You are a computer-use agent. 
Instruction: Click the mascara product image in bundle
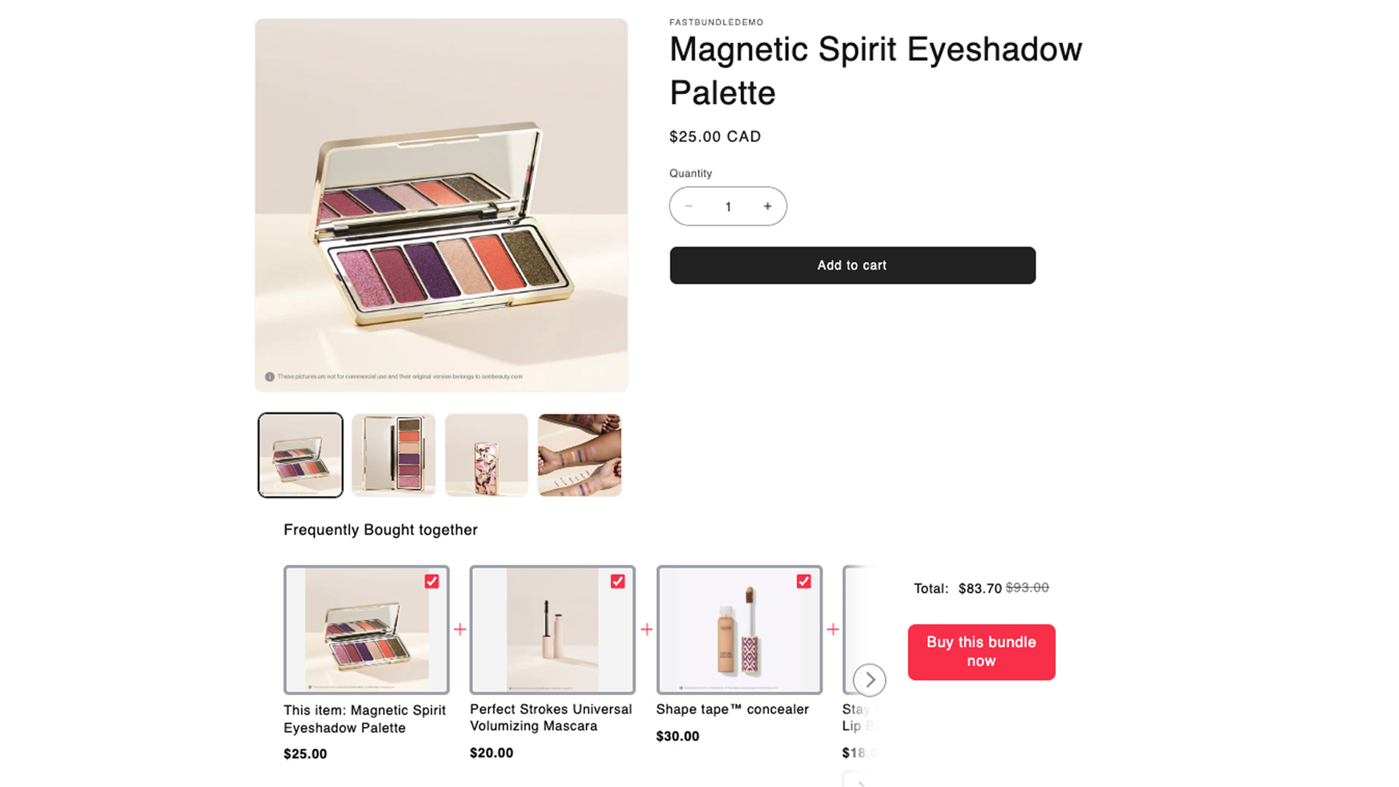click(x=552, y=630)
